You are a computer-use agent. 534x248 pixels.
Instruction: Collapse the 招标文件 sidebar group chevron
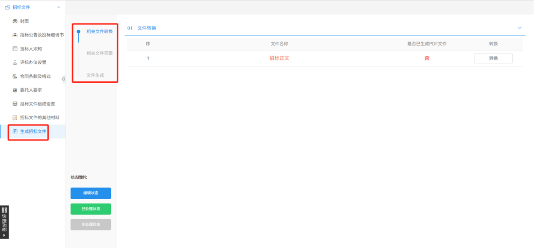[x=59, y=7]
